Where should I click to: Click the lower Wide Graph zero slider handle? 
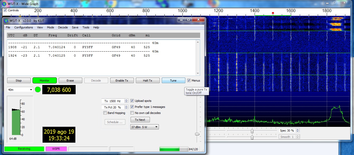tap(252, 137)
